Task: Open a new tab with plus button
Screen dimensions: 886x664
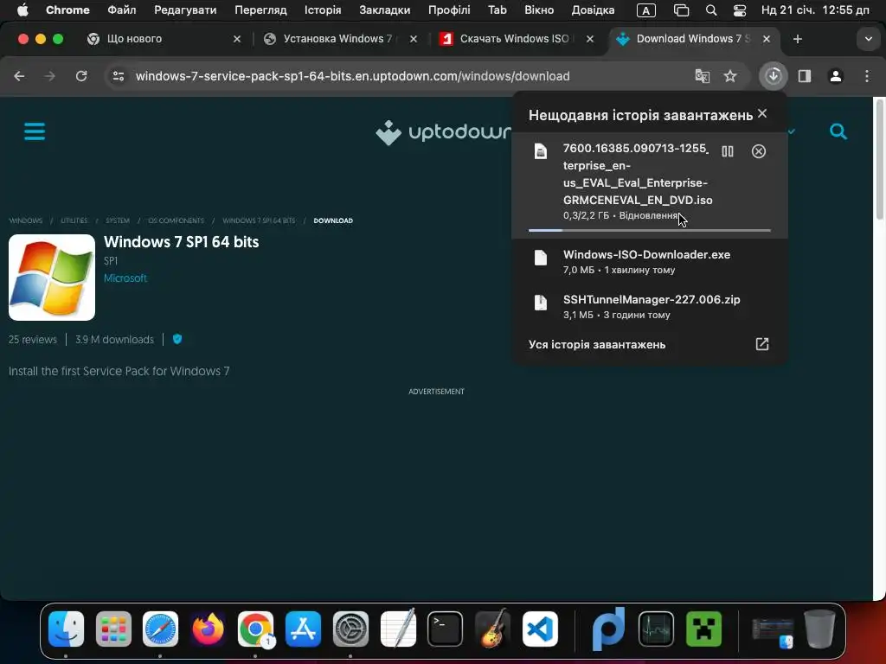Action: pos(797,39)
